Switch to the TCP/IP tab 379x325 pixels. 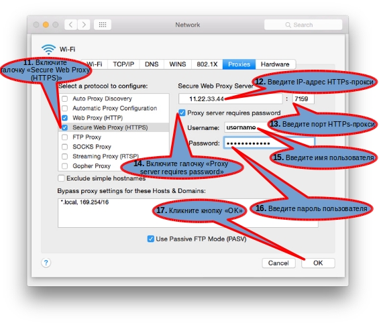[x=123, y=64]
